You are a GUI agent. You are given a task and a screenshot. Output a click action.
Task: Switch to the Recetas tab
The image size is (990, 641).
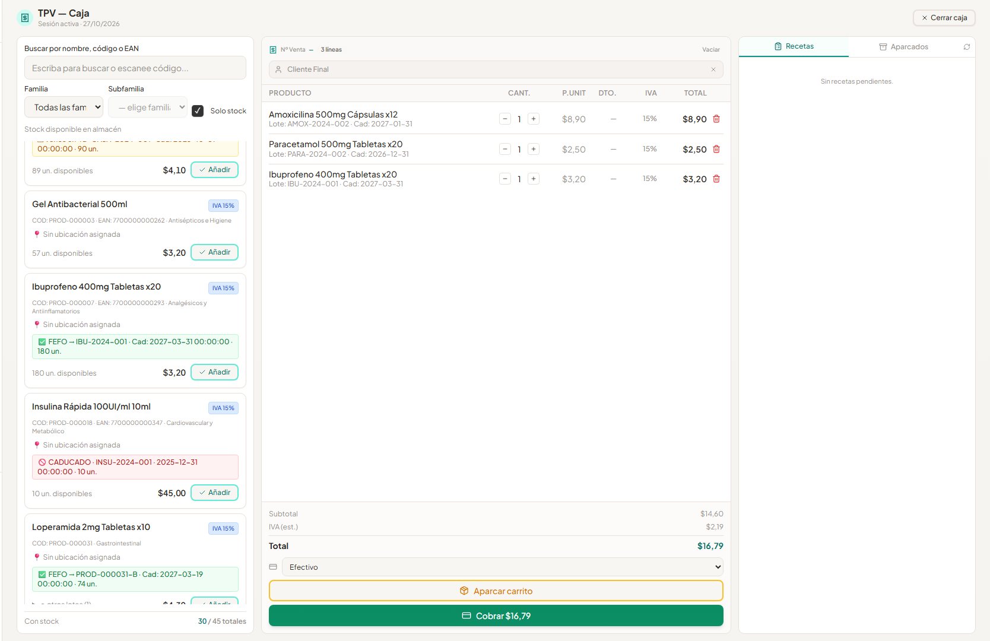click(794, 46)
